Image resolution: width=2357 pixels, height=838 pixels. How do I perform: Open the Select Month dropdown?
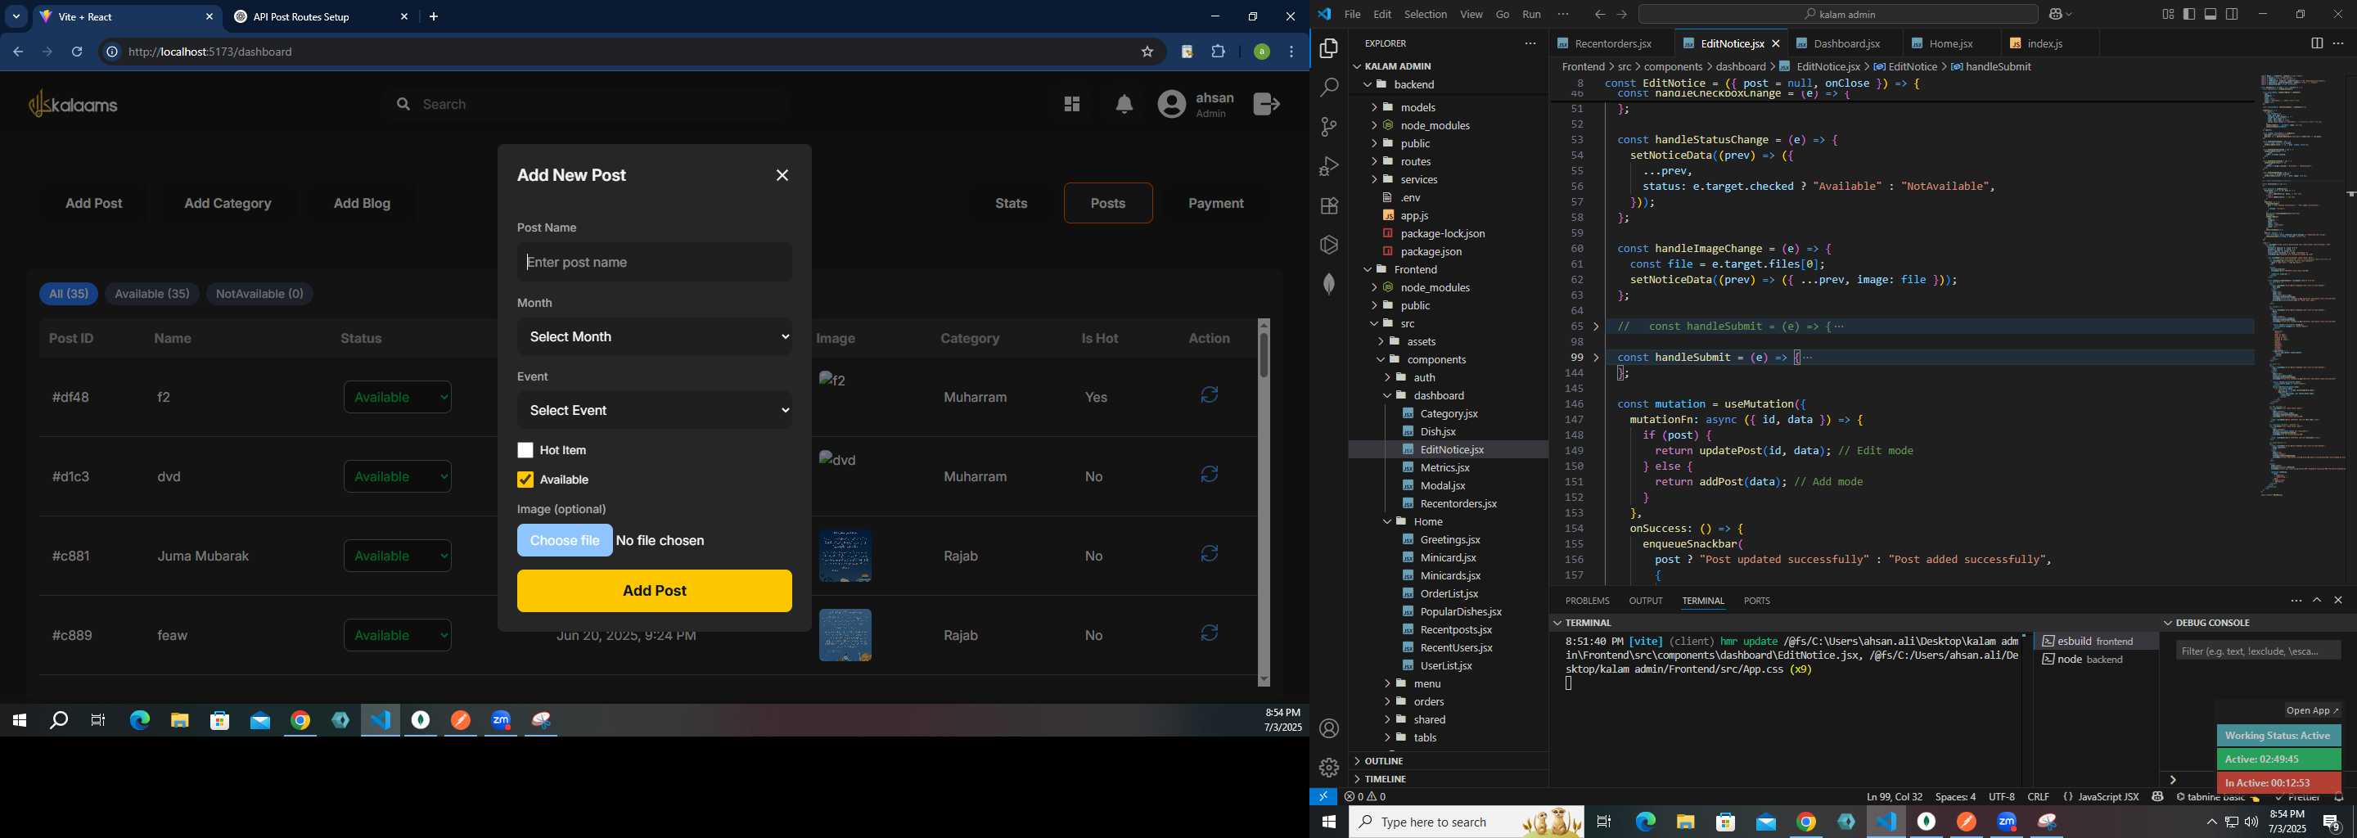654,338
